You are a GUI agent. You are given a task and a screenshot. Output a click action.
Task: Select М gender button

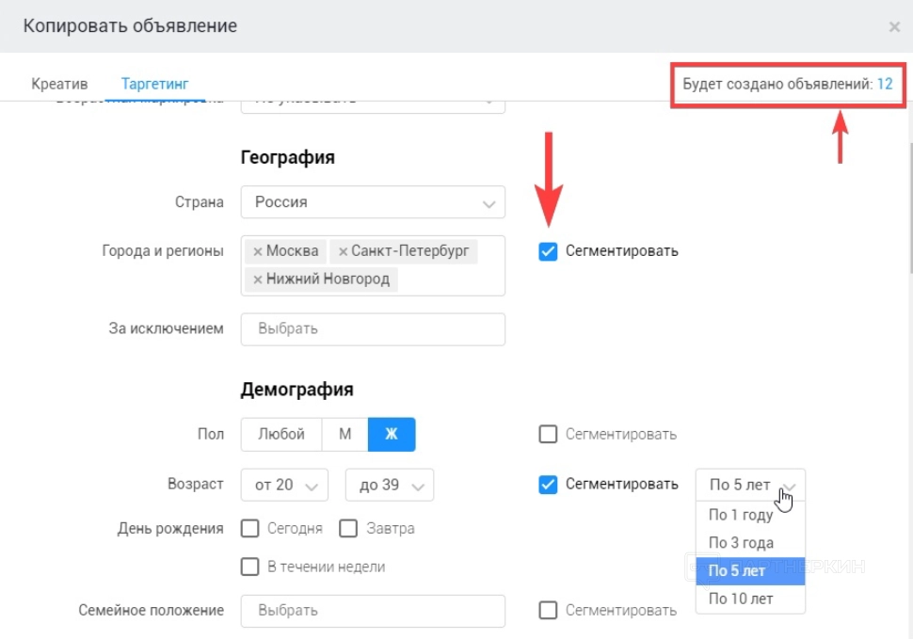coord(345,434)
